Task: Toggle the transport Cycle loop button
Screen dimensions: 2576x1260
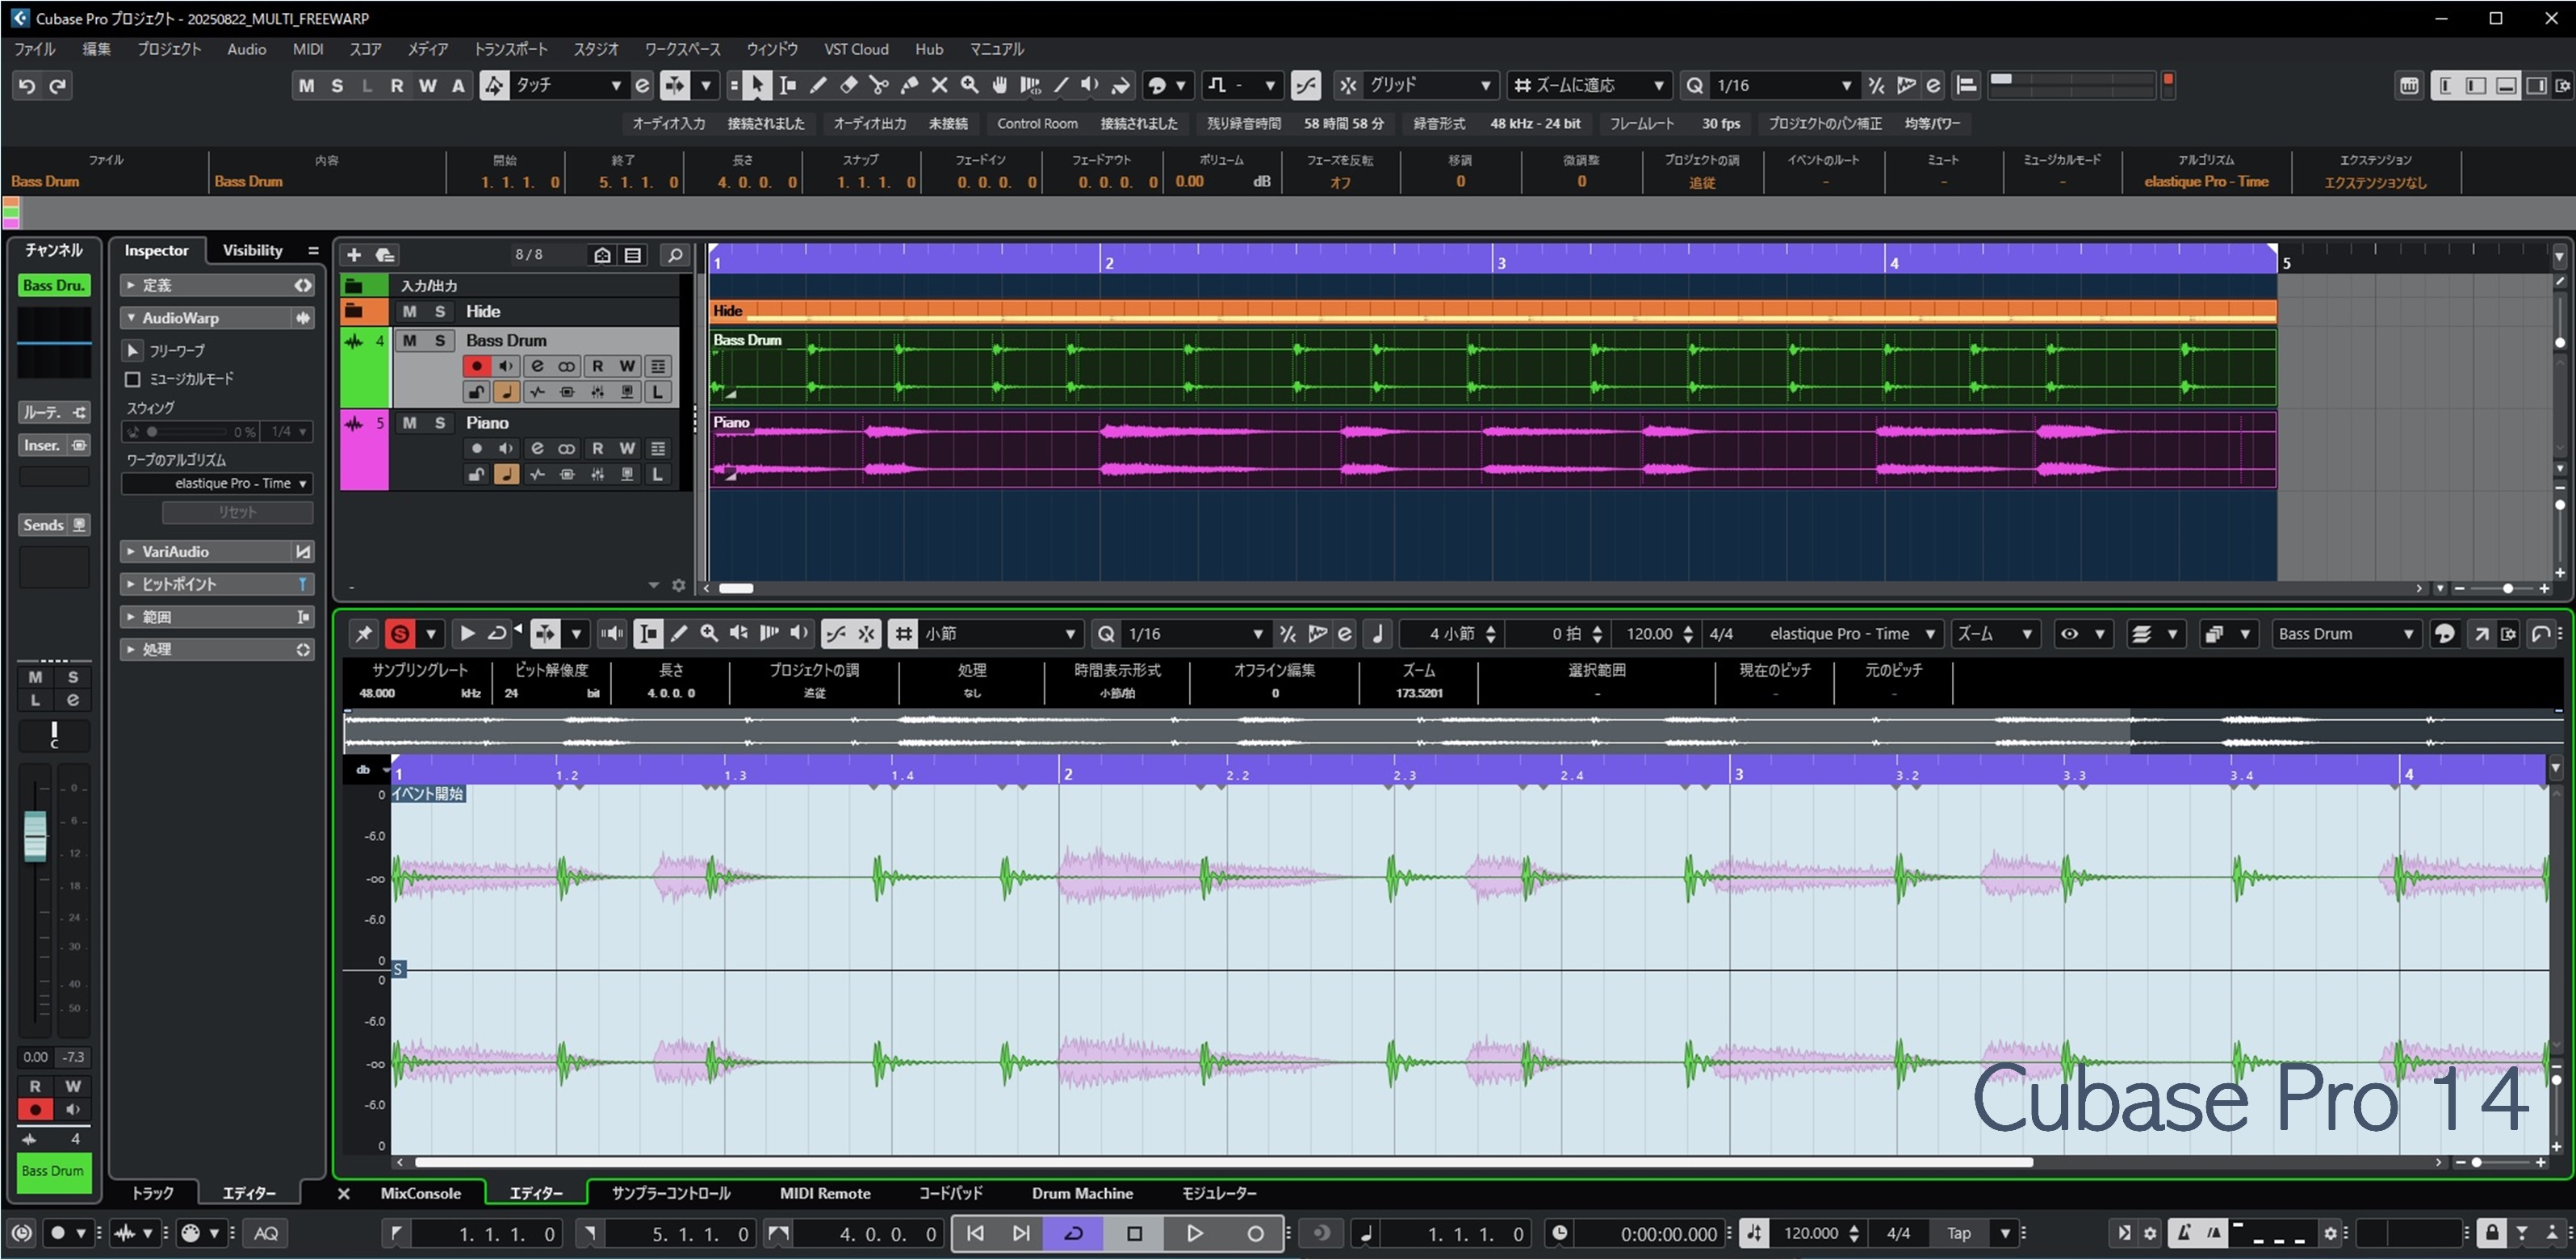Action: click(x=1073, y=1234)
